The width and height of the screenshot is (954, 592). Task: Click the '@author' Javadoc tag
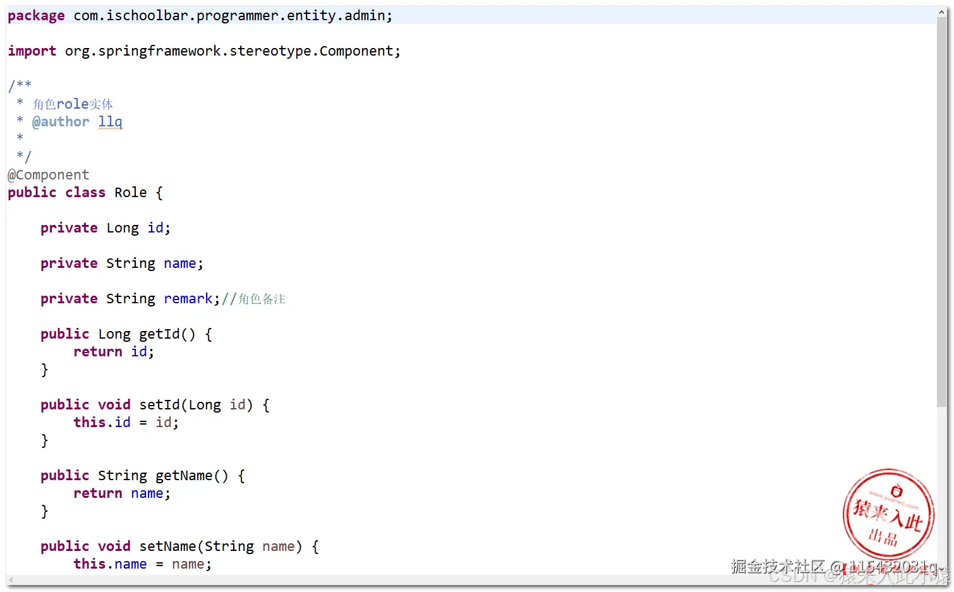click(61, 121)
